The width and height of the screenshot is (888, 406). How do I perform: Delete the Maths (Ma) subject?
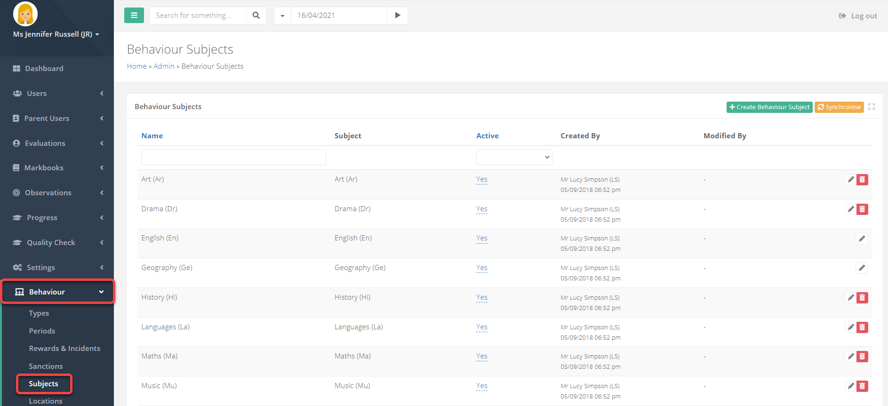(x=862, y=357)
